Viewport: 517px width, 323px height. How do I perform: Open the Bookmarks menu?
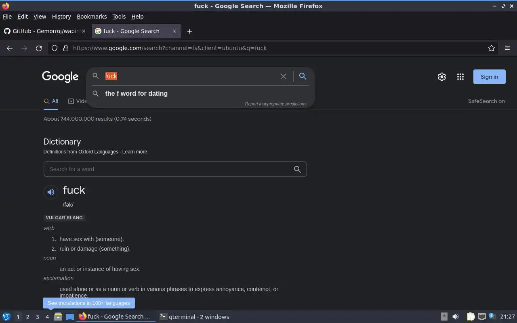pyautogui.click(x=92, y=17)
